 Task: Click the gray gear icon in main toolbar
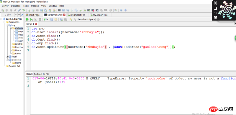(111, 10)
